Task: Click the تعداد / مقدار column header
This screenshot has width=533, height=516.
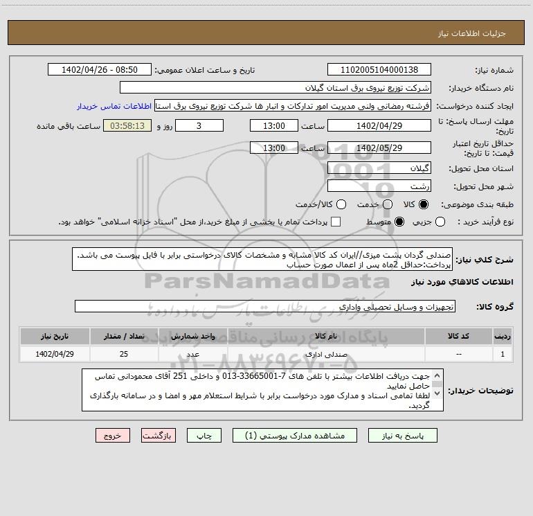Action: pyautogui.click(x=124, y=336)
